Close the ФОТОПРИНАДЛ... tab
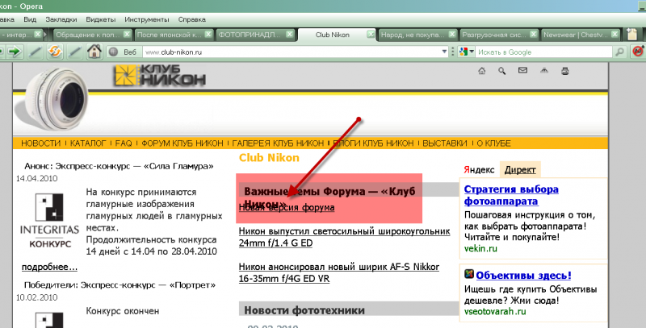The width and height of the screenshot is (646, 328). click(290, 34)
